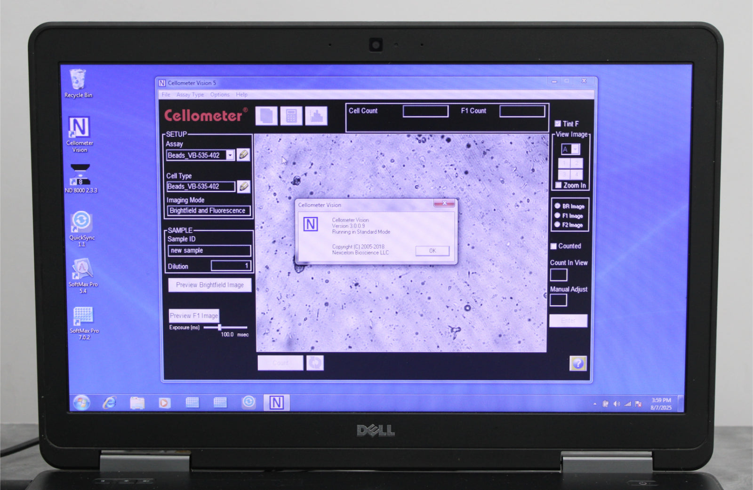Open ND 8000 2.3.3 desktop shortcut
Viewport: 753px width, 490px height.
pos(80,178)
